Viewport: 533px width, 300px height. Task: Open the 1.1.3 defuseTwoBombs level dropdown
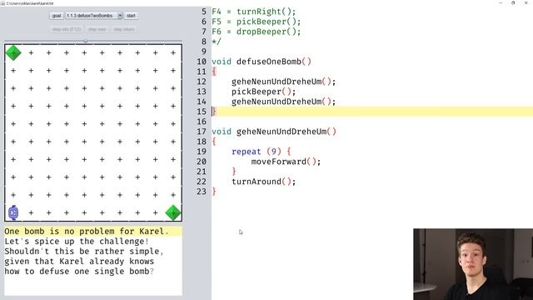tap(93, 16)
